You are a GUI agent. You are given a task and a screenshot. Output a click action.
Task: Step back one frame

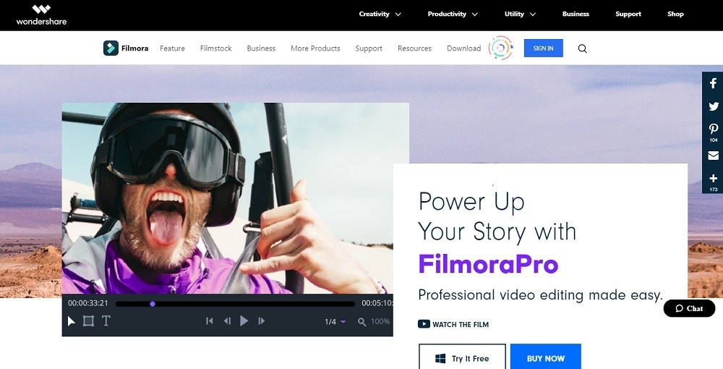(227, 321)
